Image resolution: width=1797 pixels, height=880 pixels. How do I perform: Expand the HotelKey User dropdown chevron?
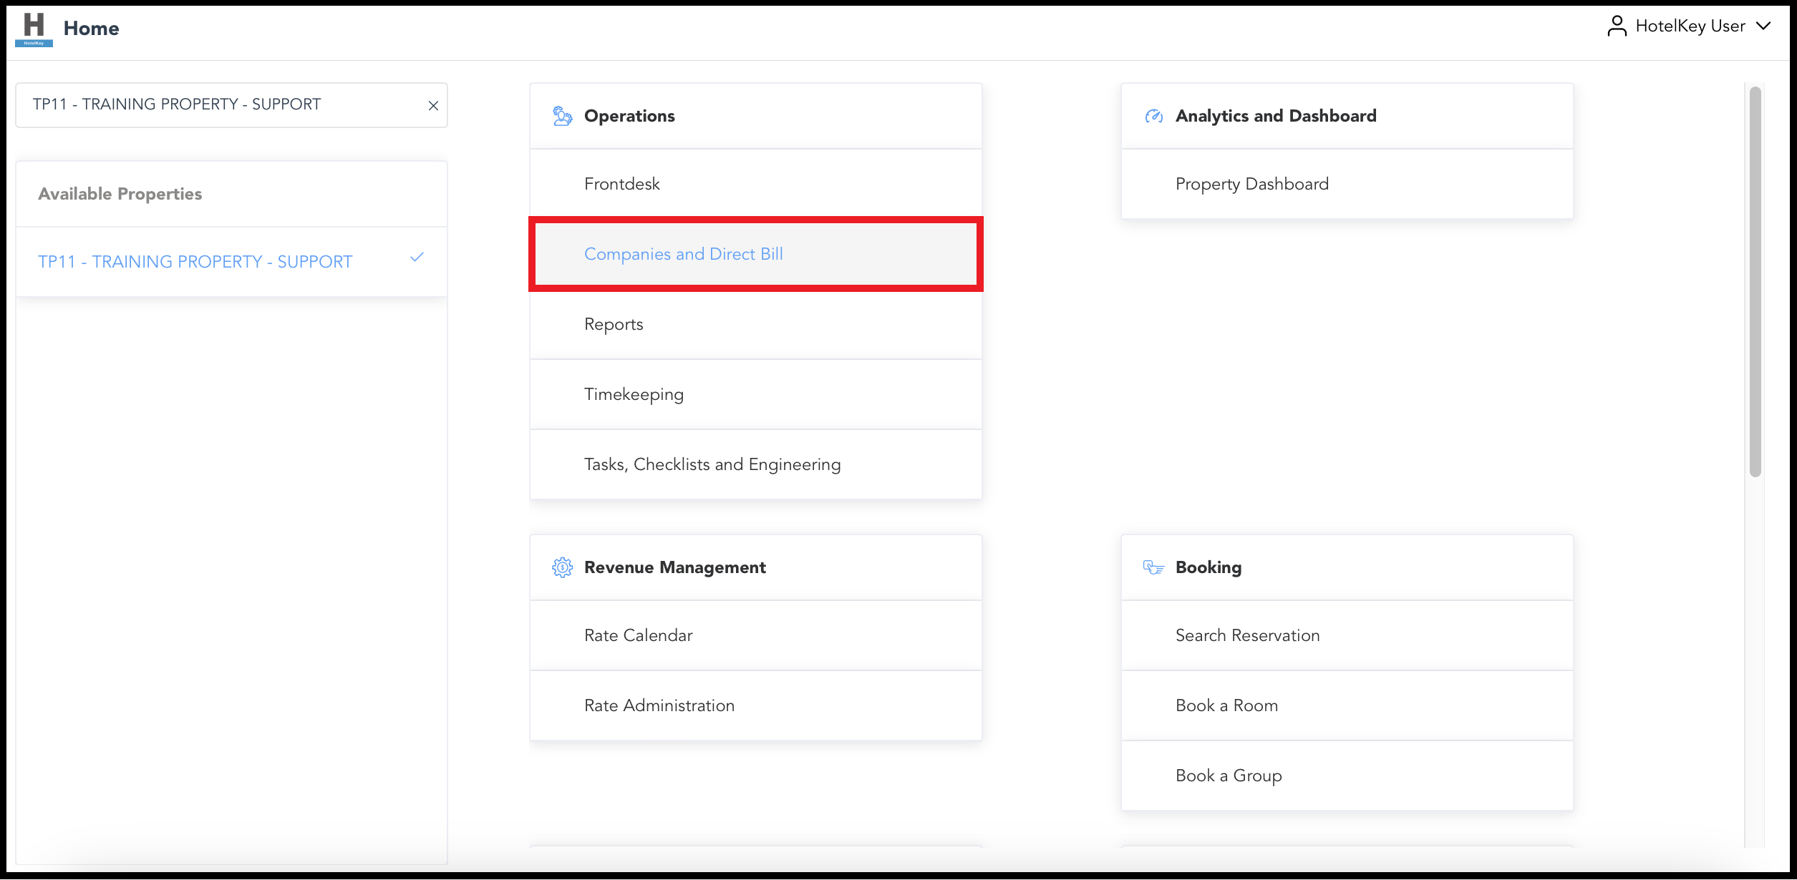1764,26
